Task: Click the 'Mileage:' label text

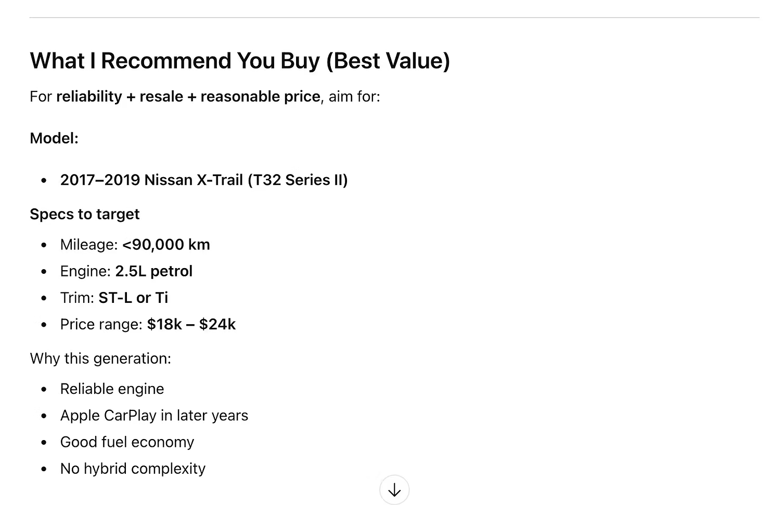Action: [89, 245]
